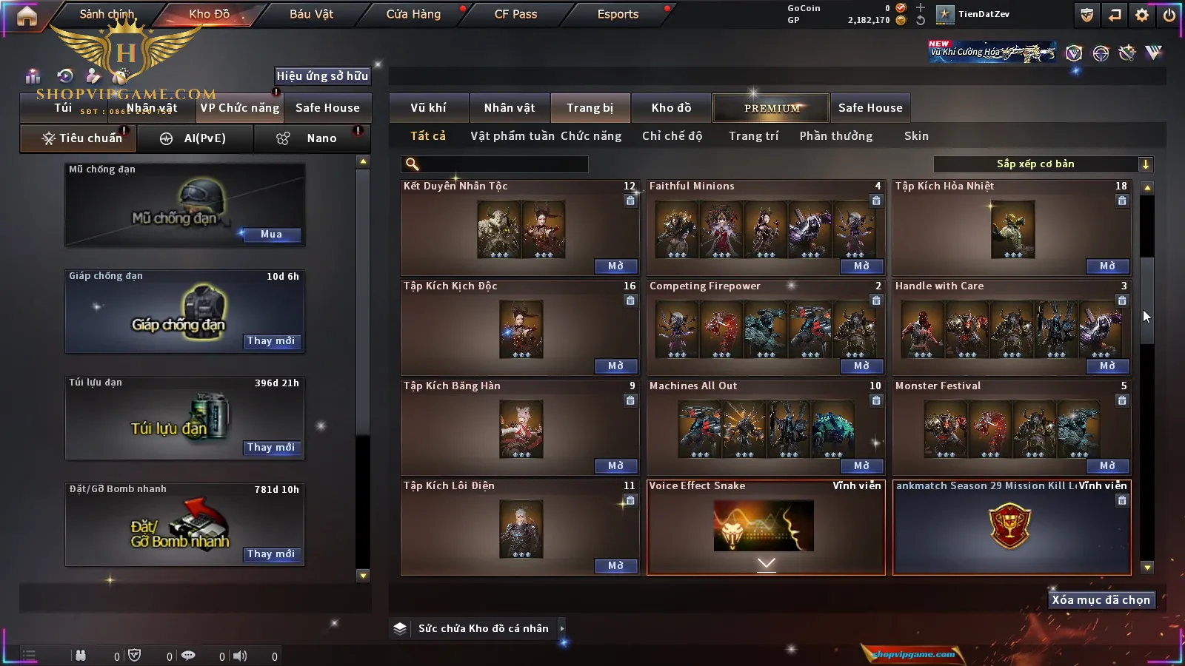Viewport: 1185px width, 666px height.
Task: Click the power exit icon
Action: pyautogui.click(x=1169, y=14)
